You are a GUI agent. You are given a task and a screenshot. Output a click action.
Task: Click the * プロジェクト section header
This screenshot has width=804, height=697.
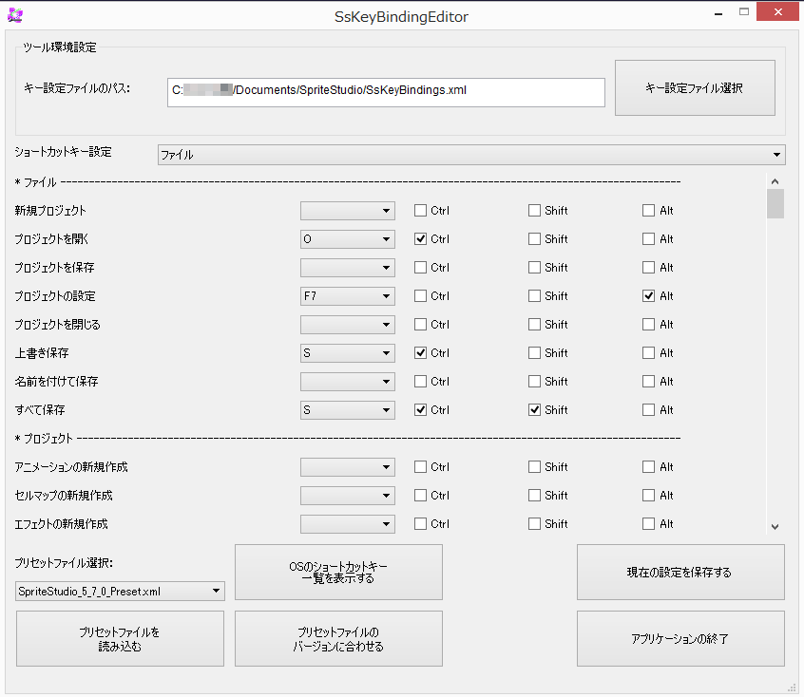[44, 438]
